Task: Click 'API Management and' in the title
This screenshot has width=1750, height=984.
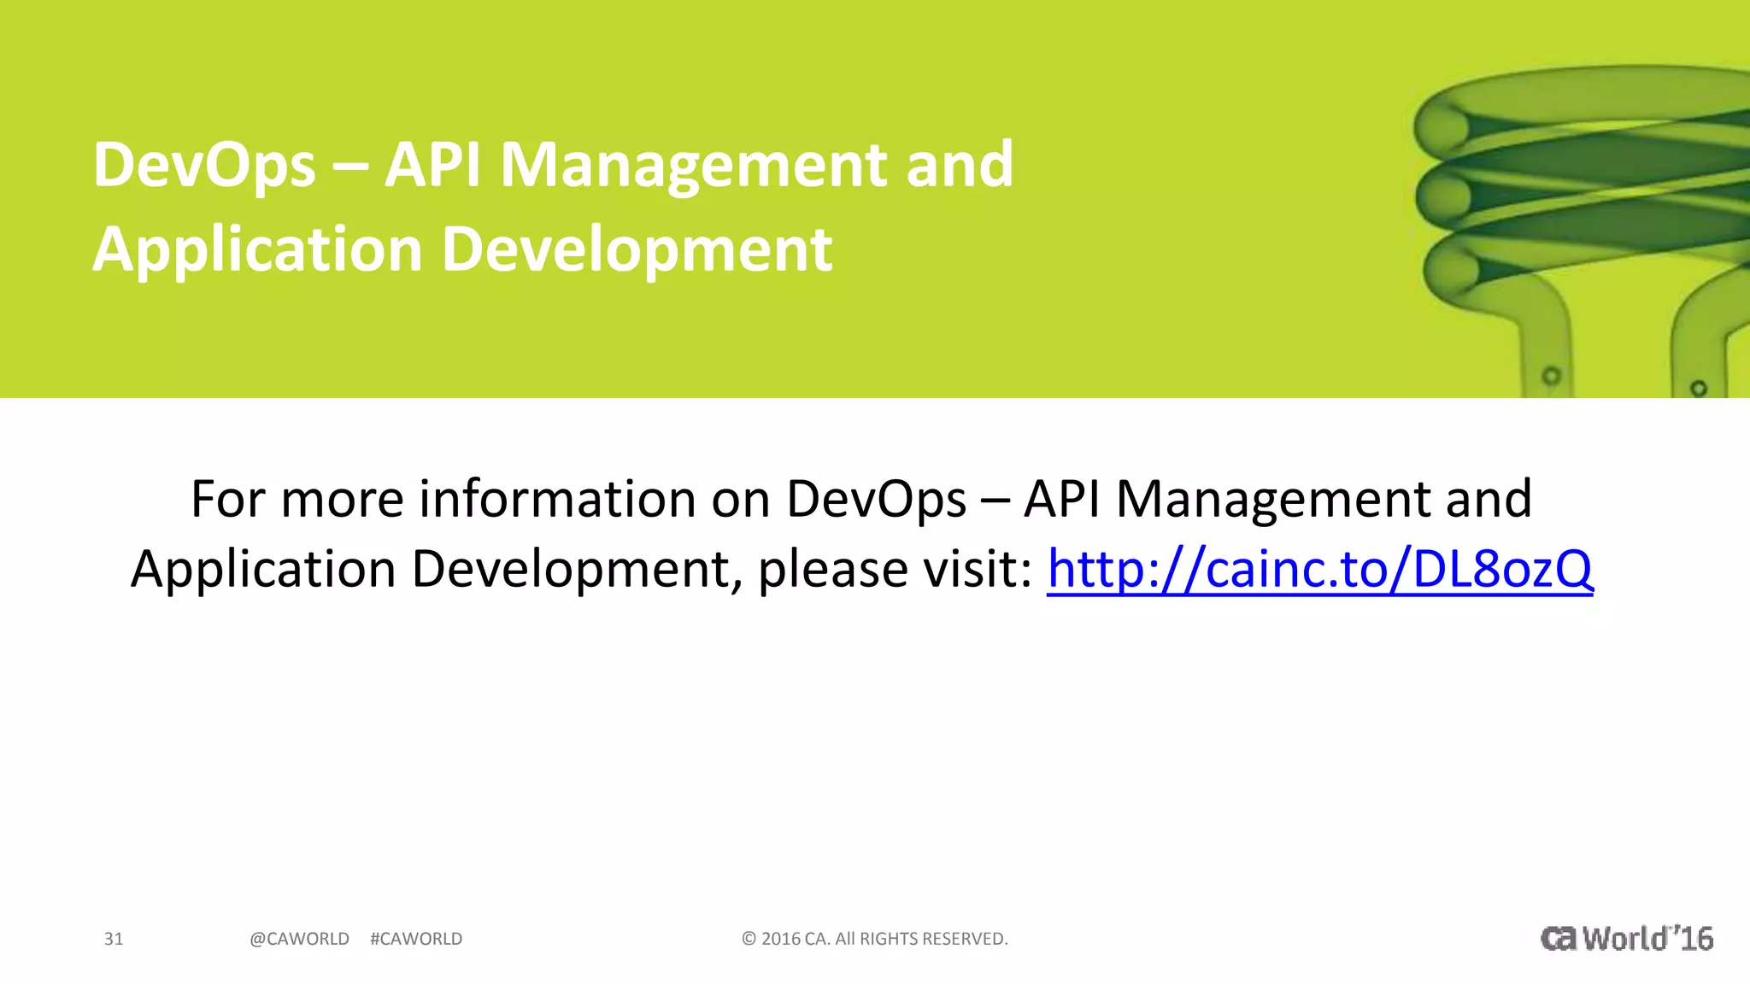Action: click(x=699, y=165)
